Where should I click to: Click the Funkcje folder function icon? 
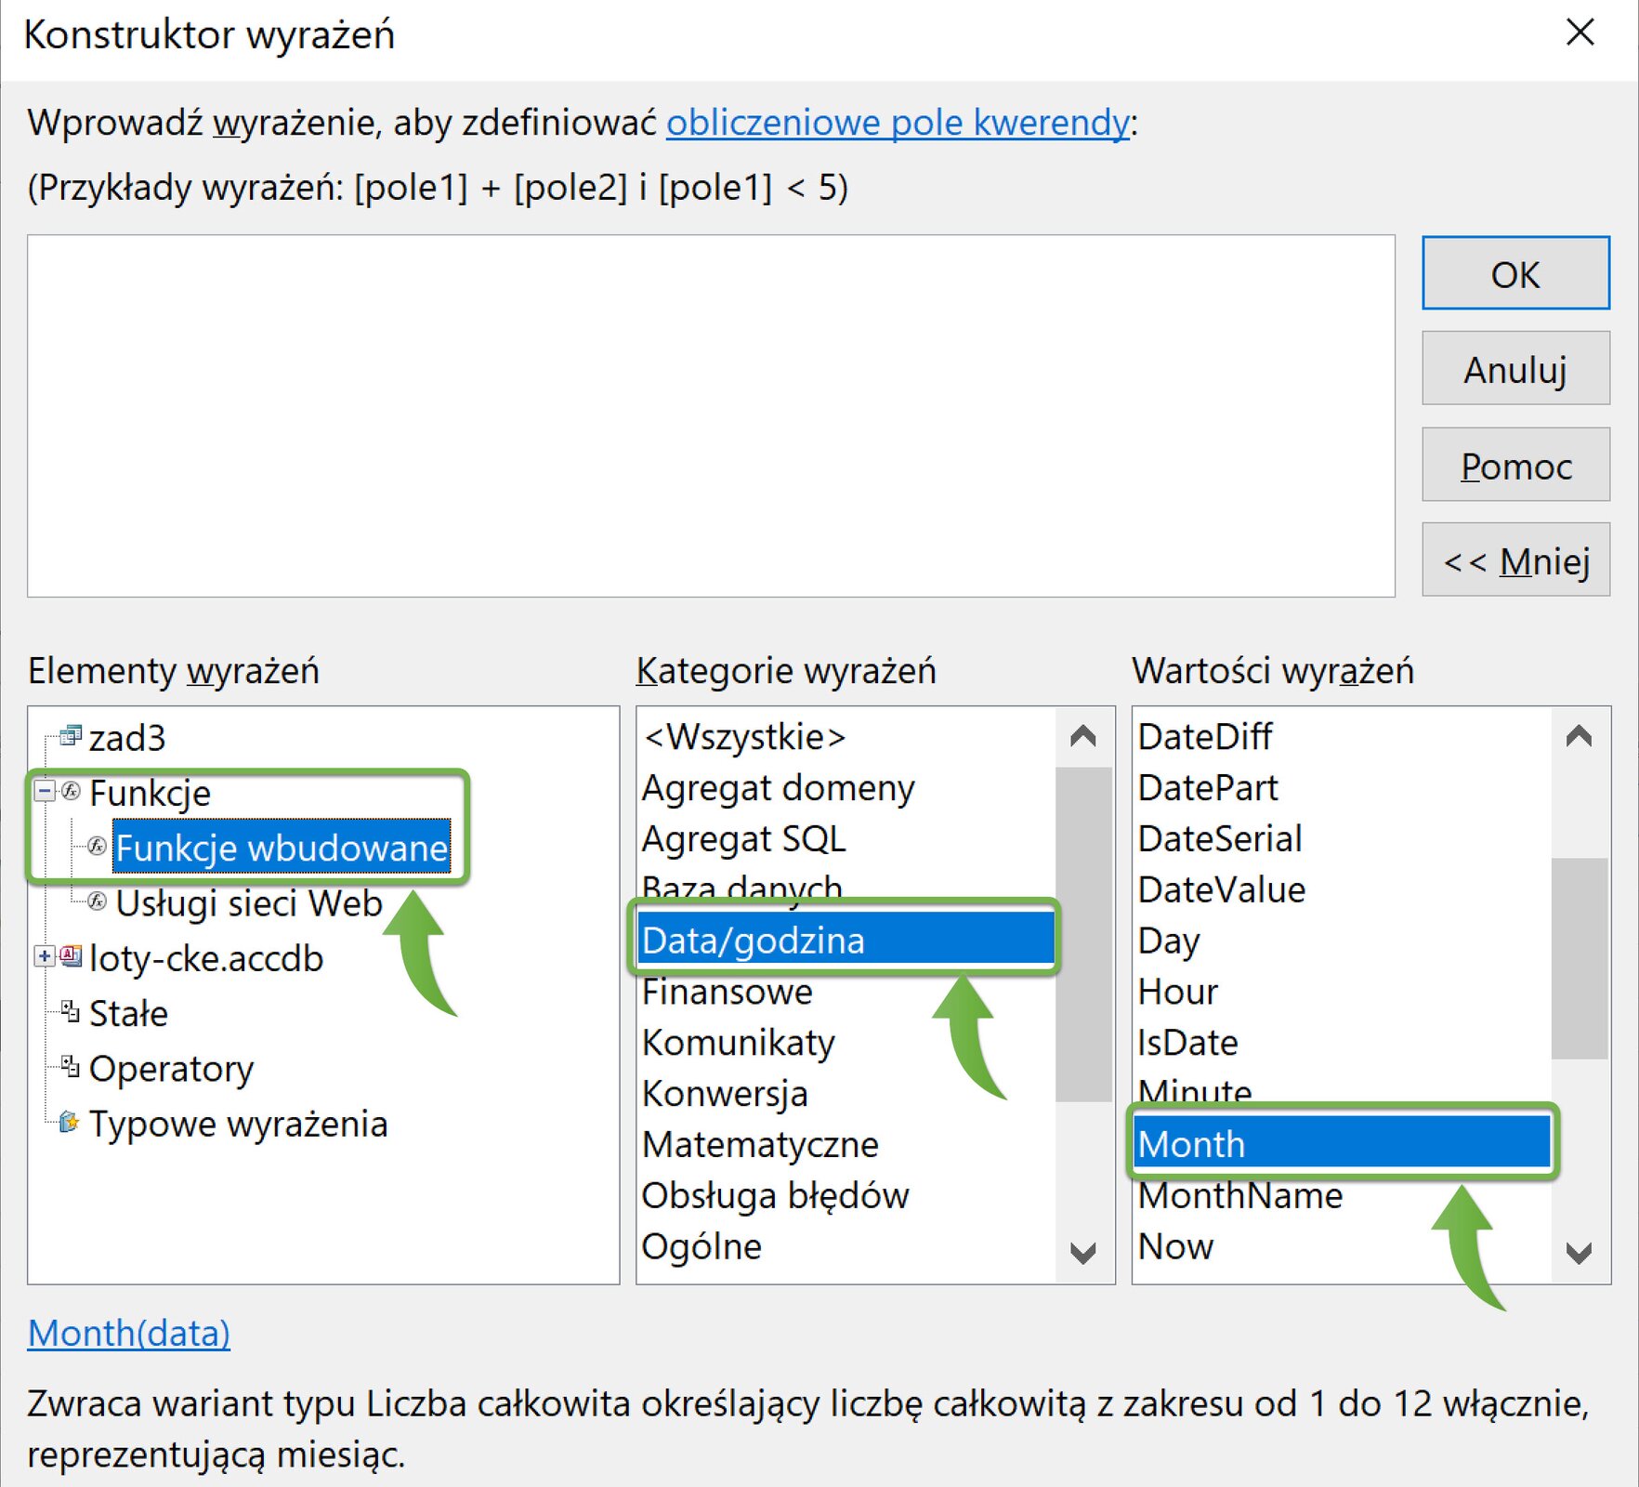coord(71,792)
